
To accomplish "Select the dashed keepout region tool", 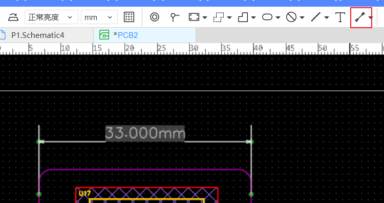I will click(x=219, y=17).
